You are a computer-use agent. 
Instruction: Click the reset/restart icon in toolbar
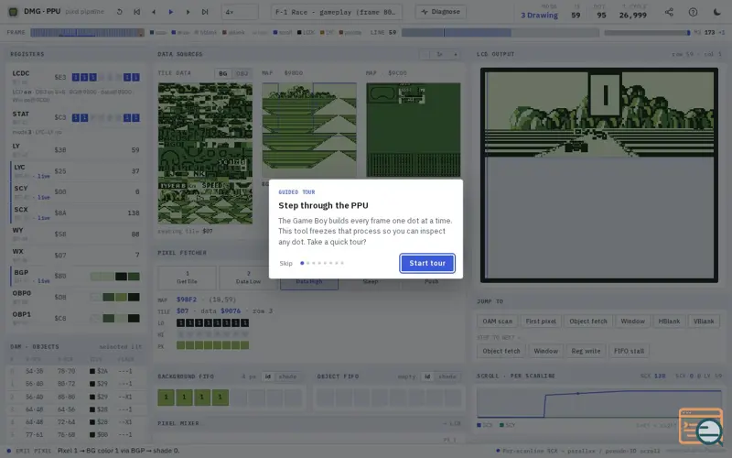click(x=120, y=12)
